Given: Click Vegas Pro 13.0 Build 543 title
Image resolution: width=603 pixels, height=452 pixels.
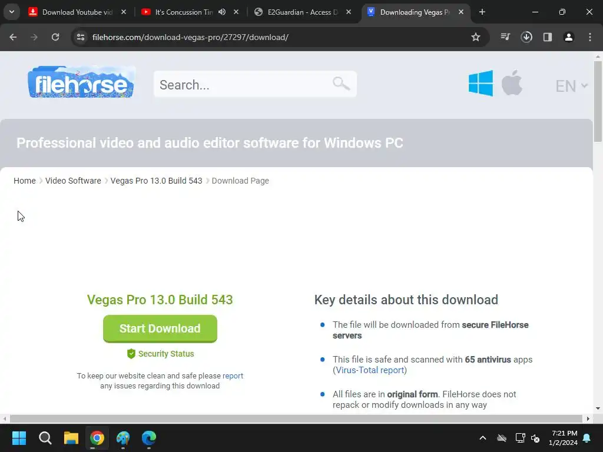Looking at the screenshot, I should click(x=160, y=300).
